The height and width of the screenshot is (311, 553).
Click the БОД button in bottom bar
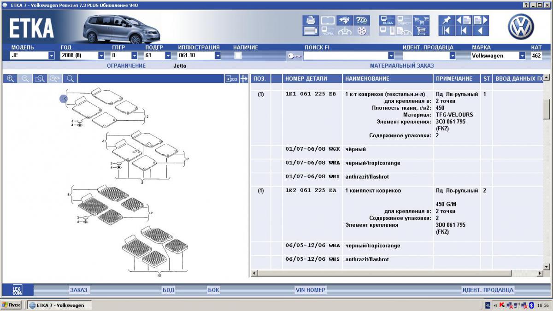click(x=168, y=290)
